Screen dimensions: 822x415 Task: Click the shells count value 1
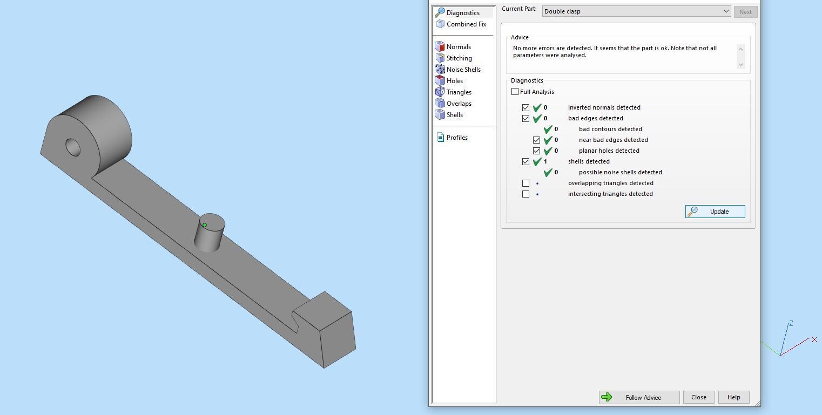pyautogui.click(x=545, y=161)
